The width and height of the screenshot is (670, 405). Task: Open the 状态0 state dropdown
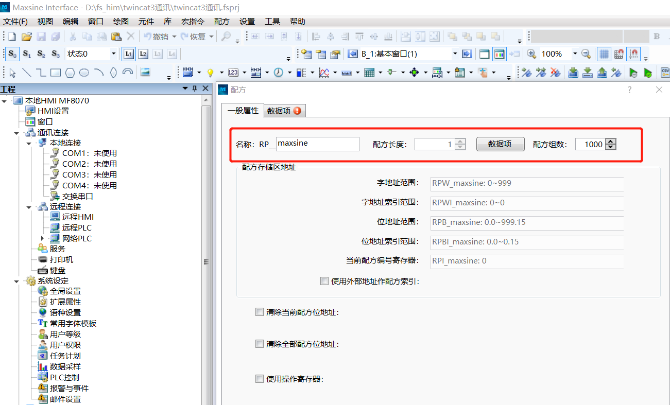click(113, 54)
